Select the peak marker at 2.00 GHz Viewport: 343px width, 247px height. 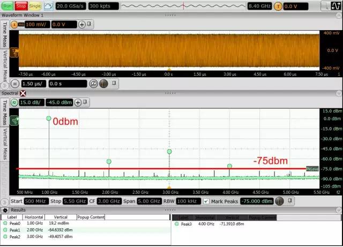(109, 162)
